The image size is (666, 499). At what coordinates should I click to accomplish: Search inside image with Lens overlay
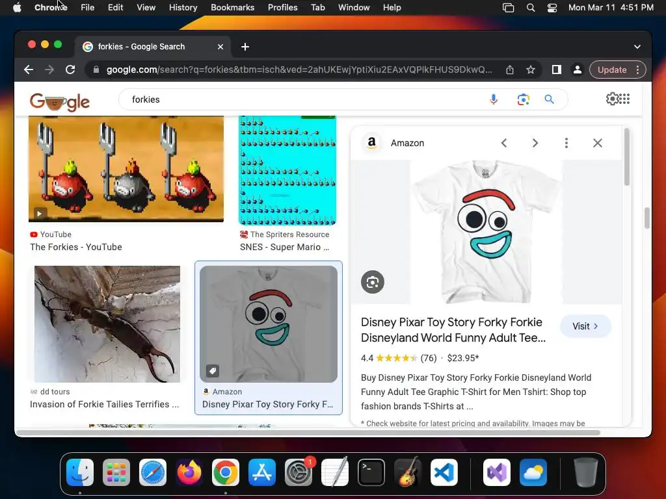coord(373,282)
